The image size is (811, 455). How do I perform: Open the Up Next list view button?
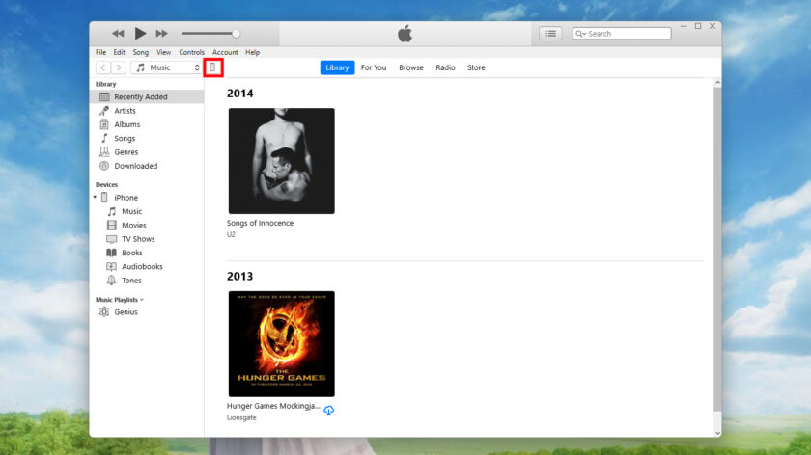550,34
